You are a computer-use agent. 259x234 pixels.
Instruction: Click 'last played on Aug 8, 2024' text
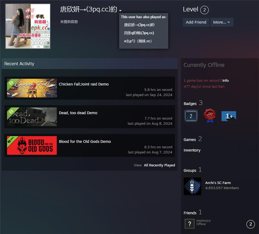pyautogui.click(x=150, y=123)
